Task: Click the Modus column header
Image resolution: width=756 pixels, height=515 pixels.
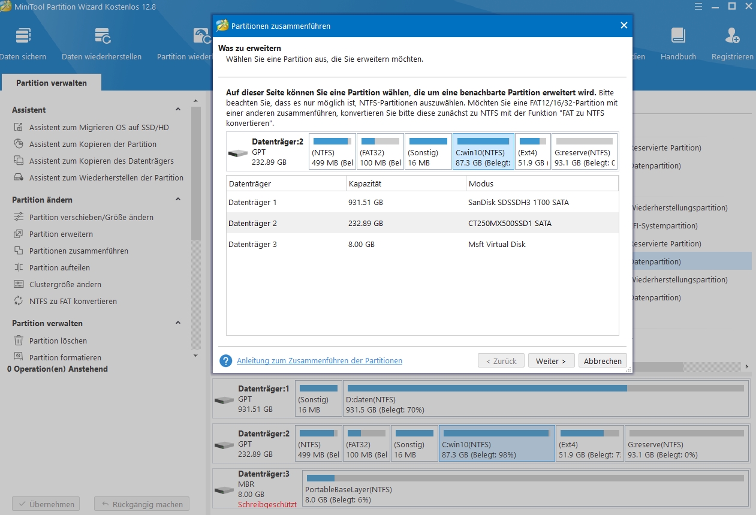Action: (542, 183)
